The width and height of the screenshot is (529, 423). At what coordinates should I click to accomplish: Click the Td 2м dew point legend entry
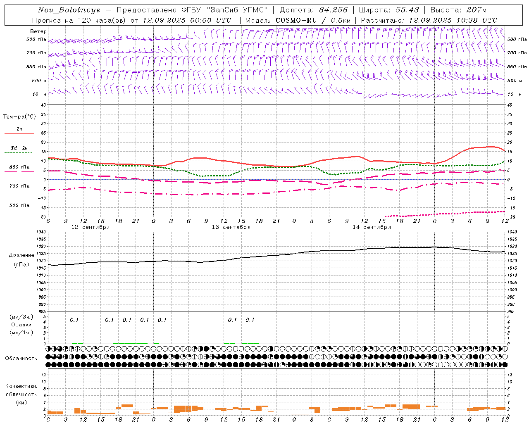[x=19, y=148]
